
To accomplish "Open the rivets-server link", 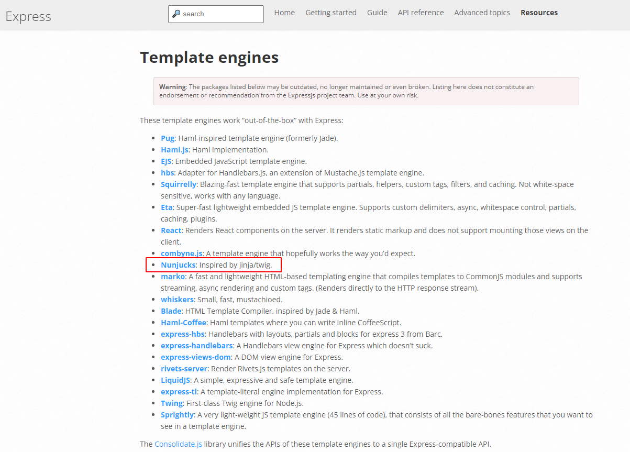I will [x=184, y=369].
